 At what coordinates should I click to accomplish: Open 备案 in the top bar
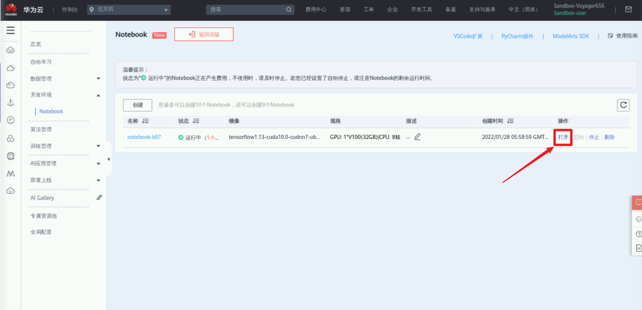click(451, 10)
